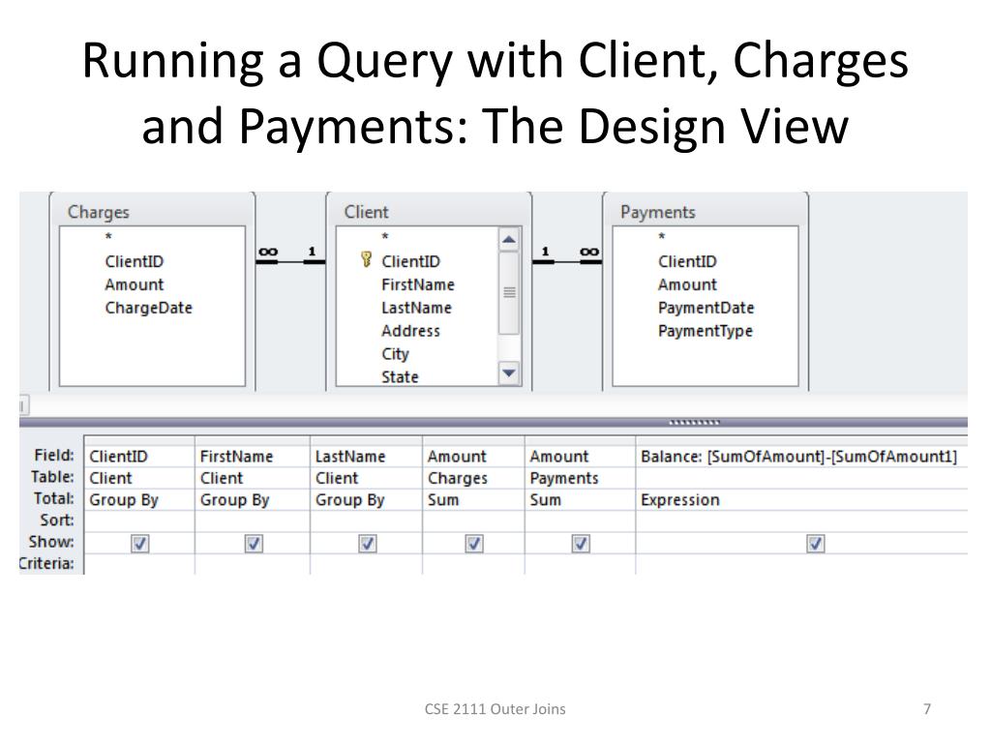Click LastName field cell in grid
This screenshot has width=991, height=743.
366,457
